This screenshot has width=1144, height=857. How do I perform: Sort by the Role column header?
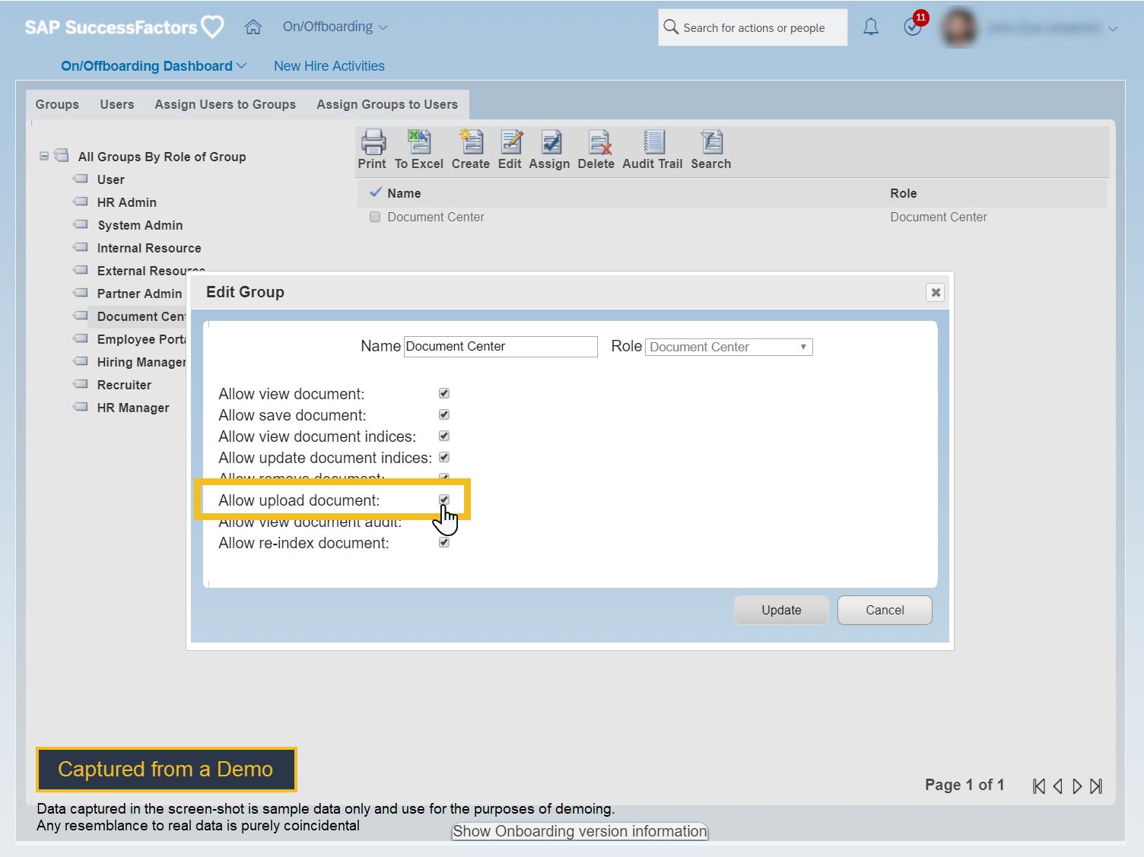904,193
